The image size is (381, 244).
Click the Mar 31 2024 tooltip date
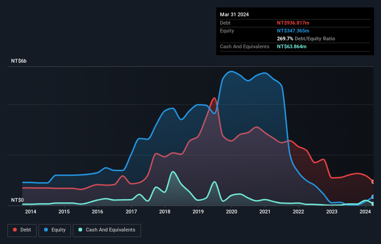tap(234, 14)
